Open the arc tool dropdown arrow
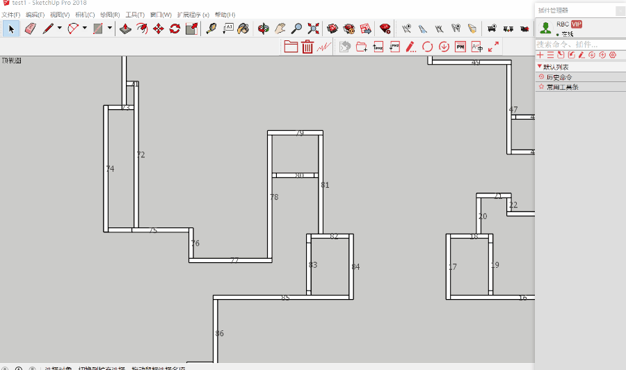The height and width of the screenshot is (370, 626). (85, 29)
